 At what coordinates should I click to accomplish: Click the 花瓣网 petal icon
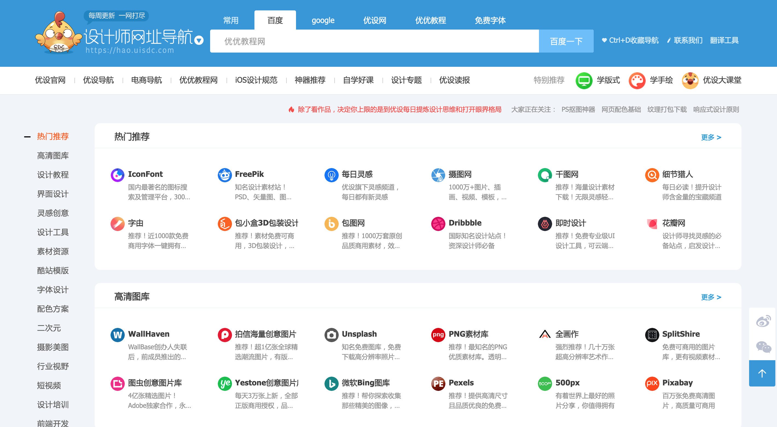[651, 224]
